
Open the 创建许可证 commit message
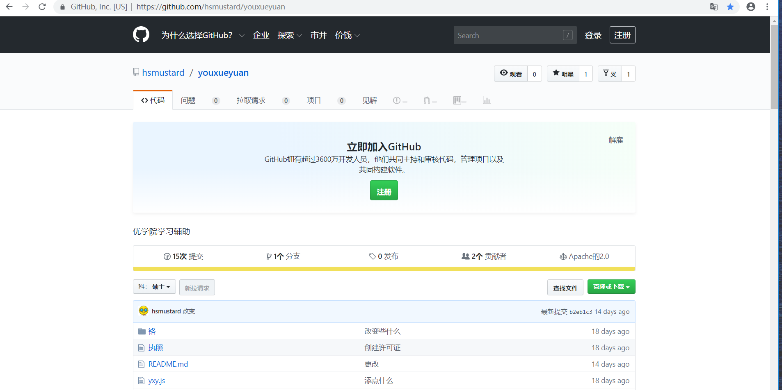pyautogui.click(x=382, y=348)
